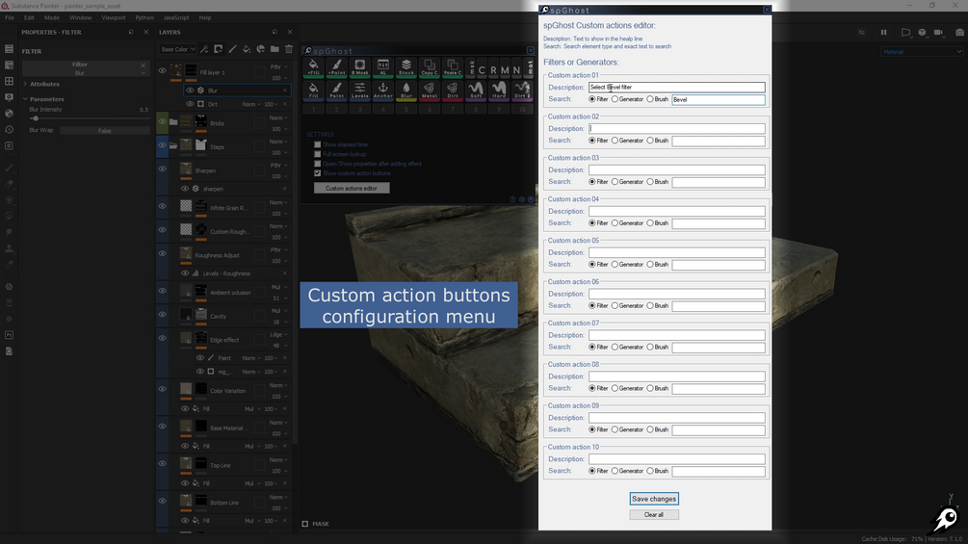This screenshot has width=968, height=544.
Task: Toggle the Blur Wrap False button
Action: click(x=104, y=131)
